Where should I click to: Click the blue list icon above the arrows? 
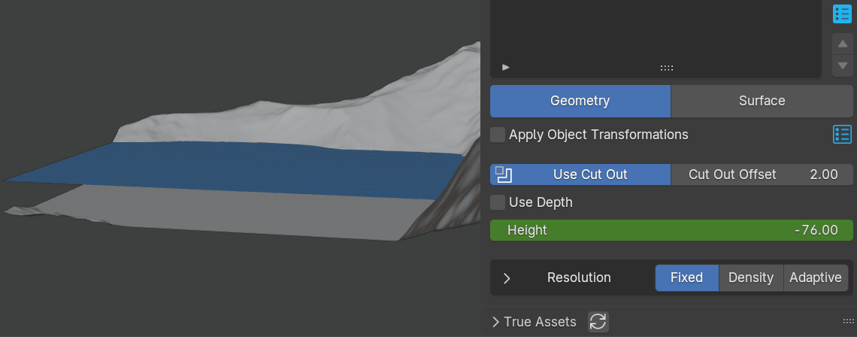click(842, 14)
